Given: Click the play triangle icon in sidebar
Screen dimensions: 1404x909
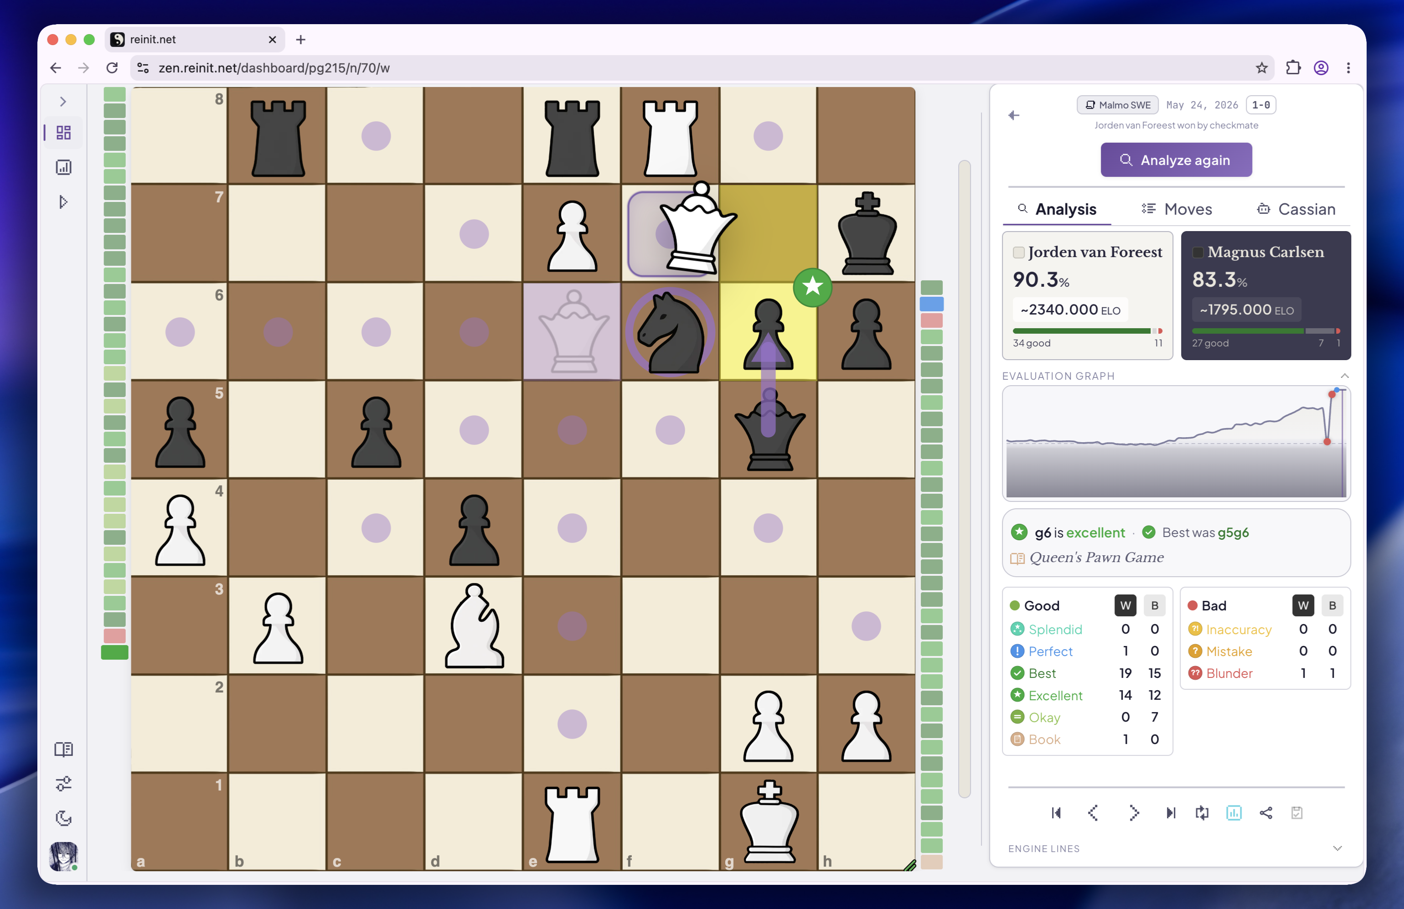Looking at the screenshot, I should pyautogui.click(x=63, y=202).
